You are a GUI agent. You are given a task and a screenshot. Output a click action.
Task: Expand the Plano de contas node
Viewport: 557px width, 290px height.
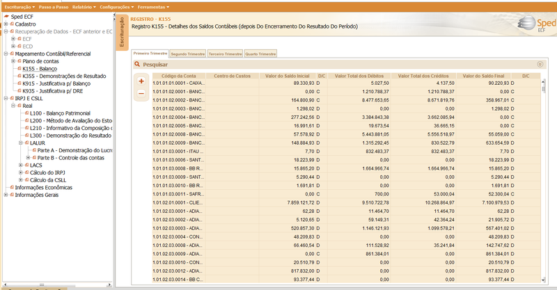pyautogui.click(x=13, y=61)
